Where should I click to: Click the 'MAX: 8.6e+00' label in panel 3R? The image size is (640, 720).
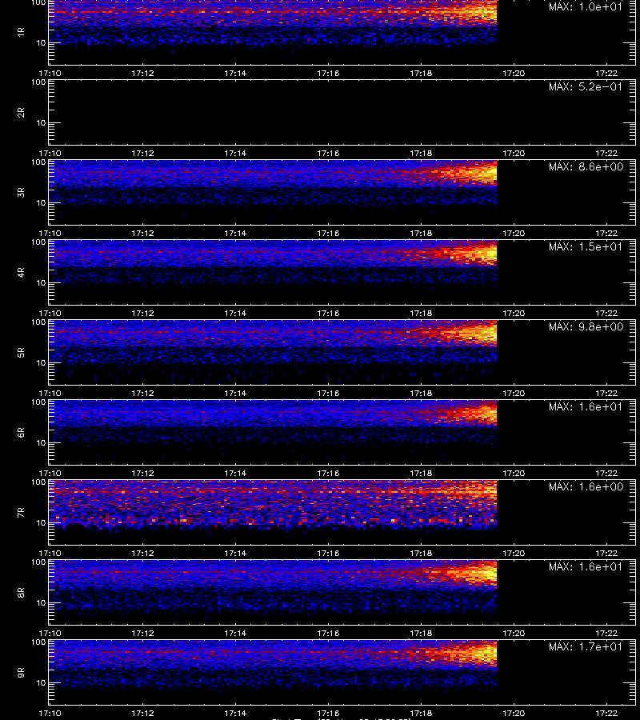[586, 166]
